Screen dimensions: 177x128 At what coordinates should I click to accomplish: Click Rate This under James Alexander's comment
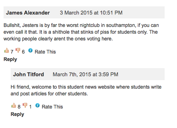[45, 52]
